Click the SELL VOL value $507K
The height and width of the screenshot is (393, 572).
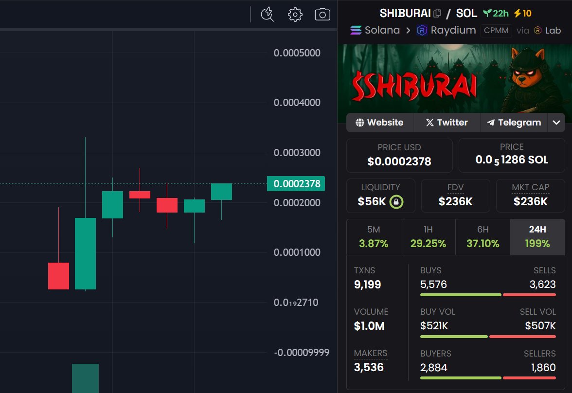[x=540, y=326]
